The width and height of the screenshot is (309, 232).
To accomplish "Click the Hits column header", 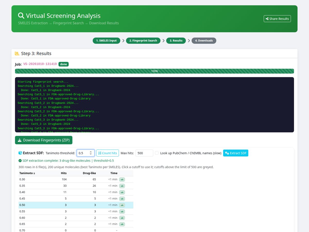I will click(64, 173).
